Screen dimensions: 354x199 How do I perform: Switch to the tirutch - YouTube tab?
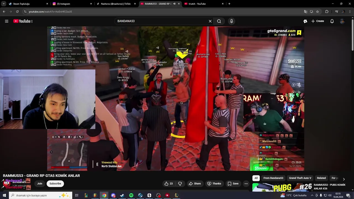203,4
